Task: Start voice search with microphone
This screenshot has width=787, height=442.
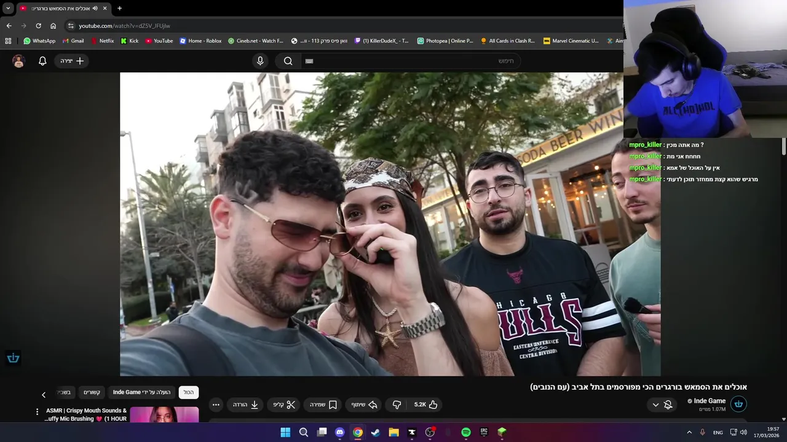Action: [x=260, y=61]
